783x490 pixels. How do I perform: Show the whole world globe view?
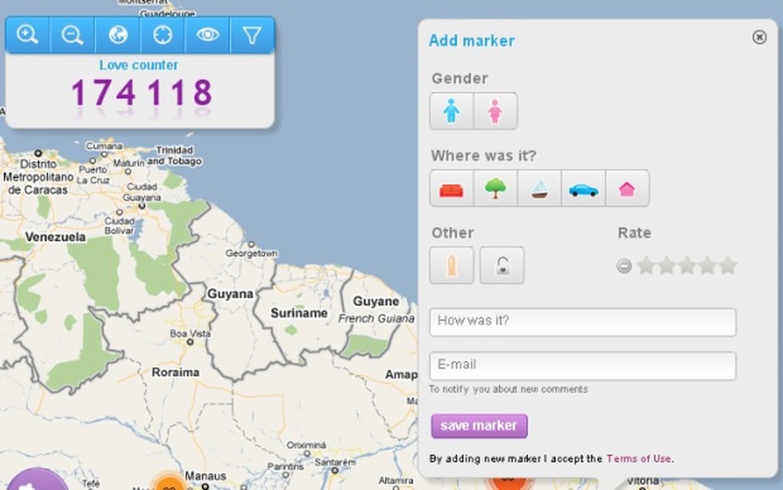(x=118, y=35)
